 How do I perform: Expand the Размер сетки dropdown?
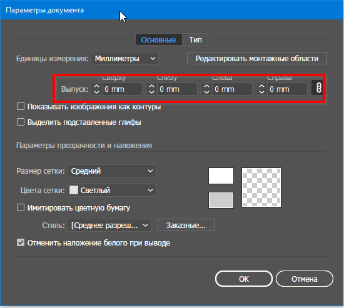(112, 171)
